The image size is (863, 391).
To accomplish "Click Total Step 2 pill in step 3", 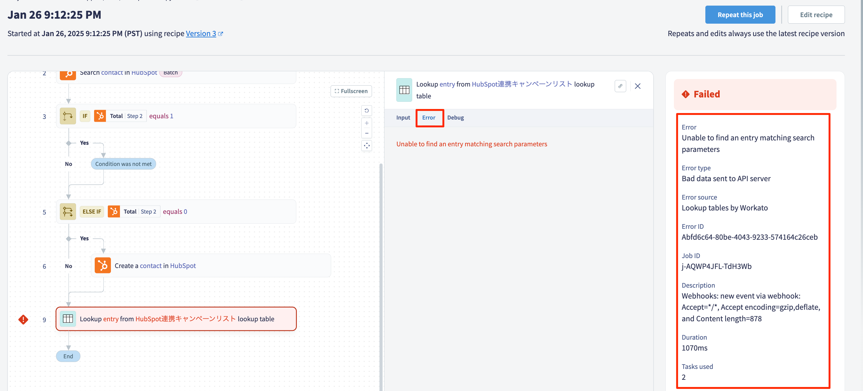I will (x=126, y=116).
